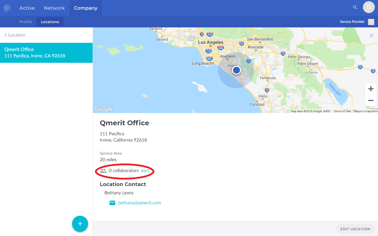Switch to the Active tab
The width and height of the screenshot is (378, 236).
point(27,8)
